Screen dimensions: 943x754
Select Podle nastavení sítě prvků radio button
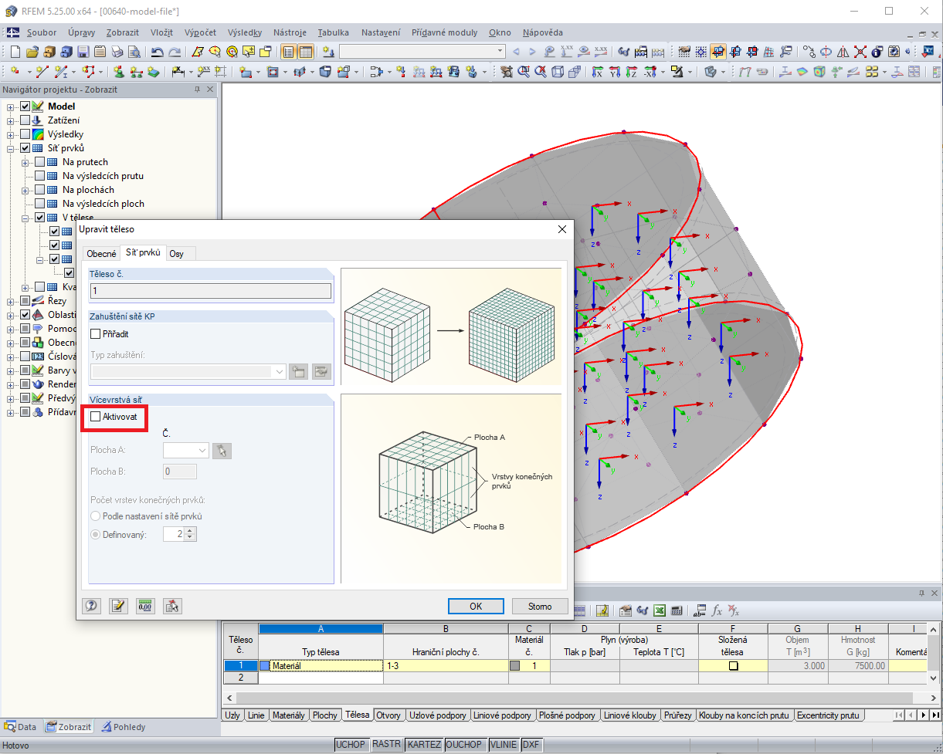pos(96,516)
